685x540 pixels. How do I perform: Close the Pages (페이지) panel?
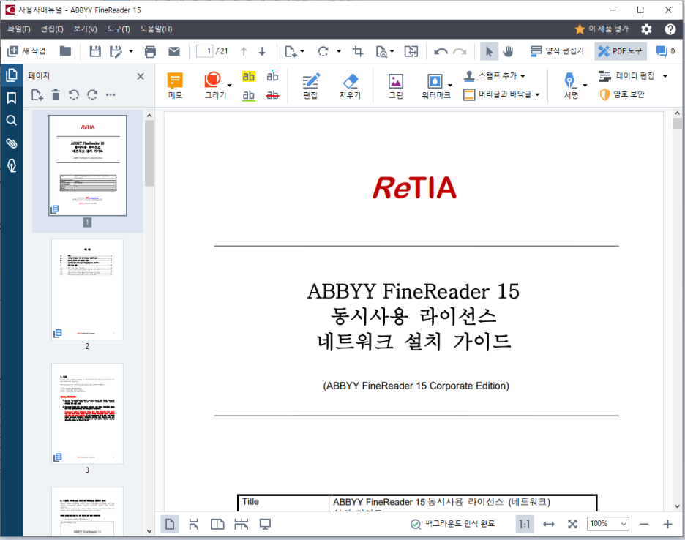click(x=141, y=76)
